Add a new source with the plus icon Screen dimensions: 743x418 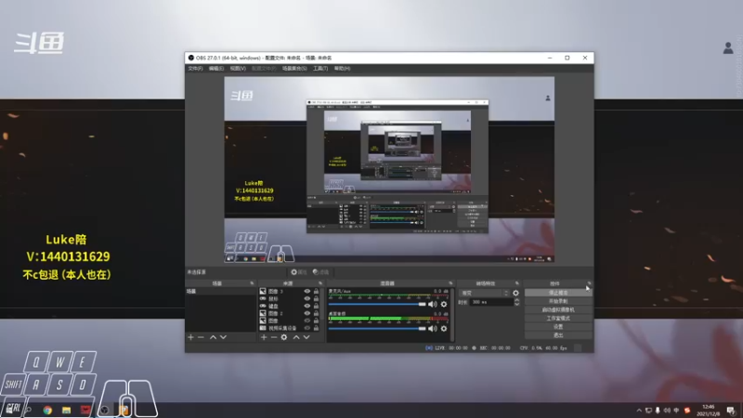(264, 337)
